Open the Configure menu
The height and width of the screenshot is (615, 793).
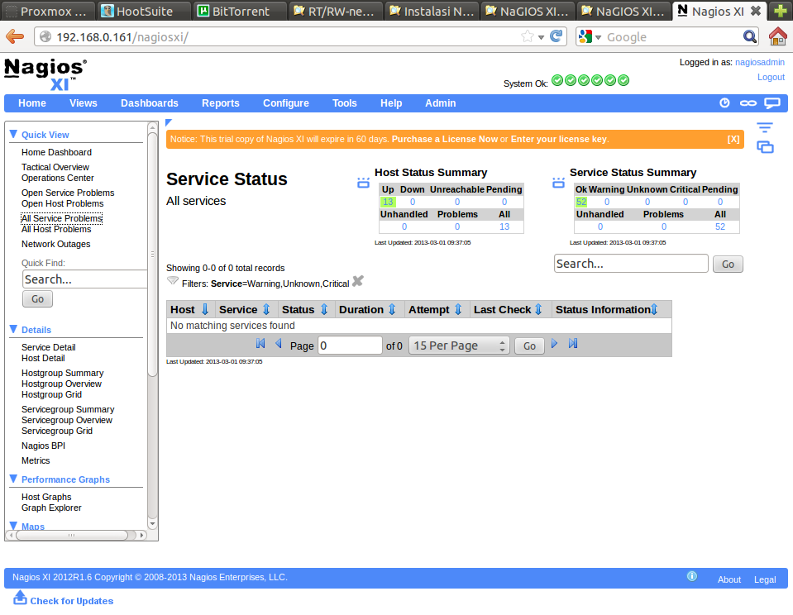coord(285,103)
